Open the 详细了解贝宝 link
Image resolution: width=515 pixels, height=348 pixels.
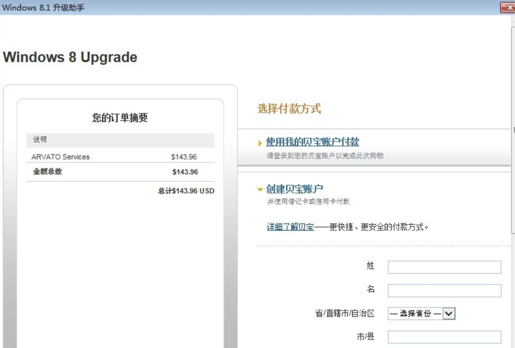(290, 227)
